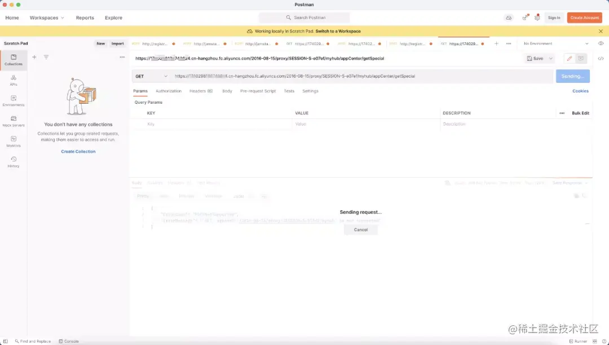Open the No Environment dropdown
This screenshot has width=609, height=345.
556,44
